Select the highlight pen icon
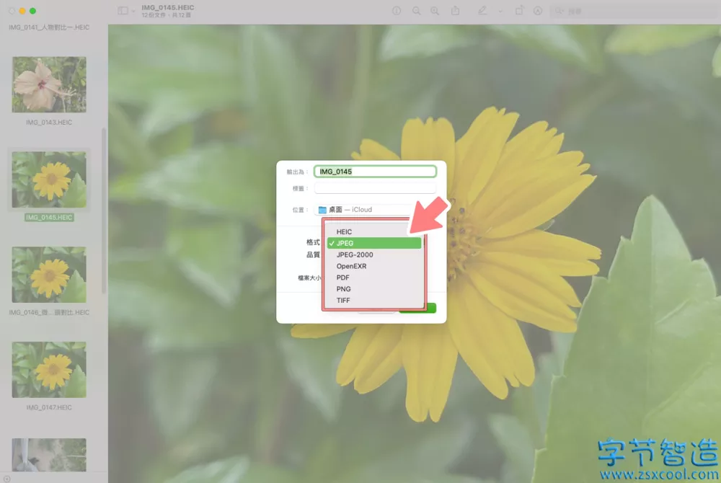Screen dimensions: 721x483 coord(482,10)
